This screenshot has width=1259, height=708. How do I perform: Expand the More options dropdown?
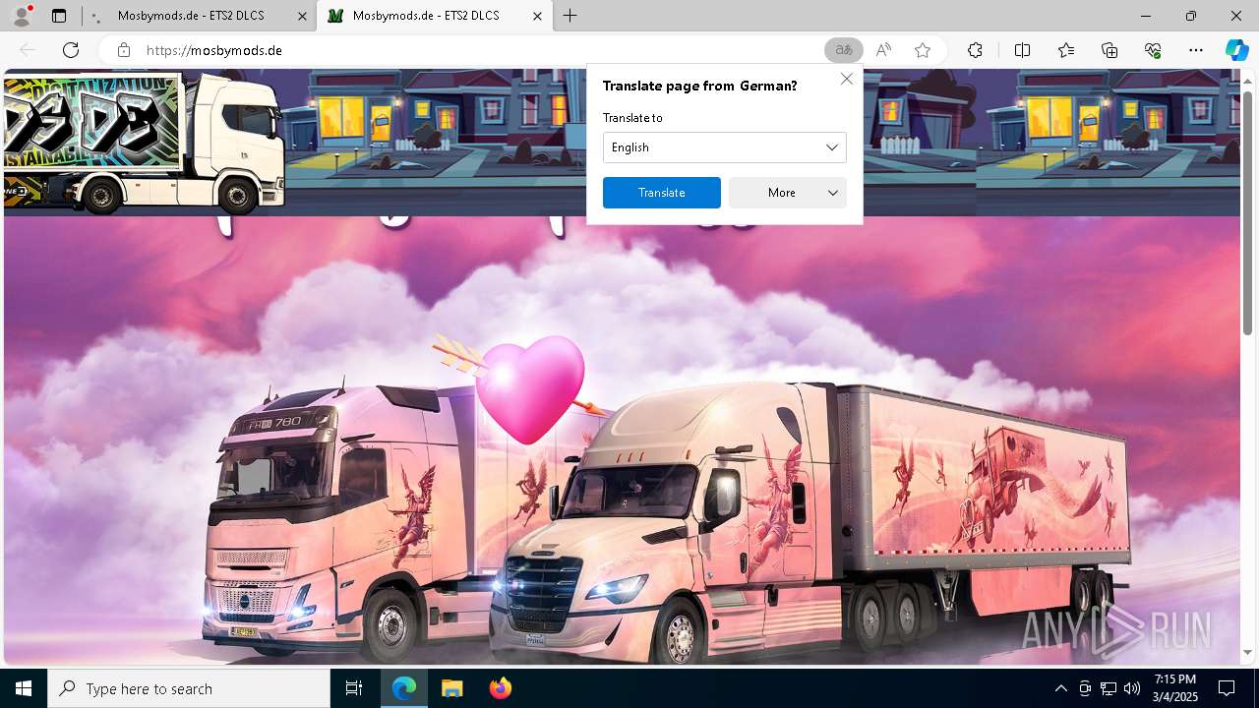click(788, 193)
